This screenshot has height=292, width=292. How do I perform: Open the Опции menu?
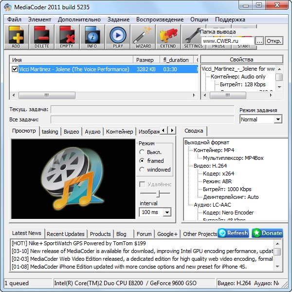tap(199, 19)
